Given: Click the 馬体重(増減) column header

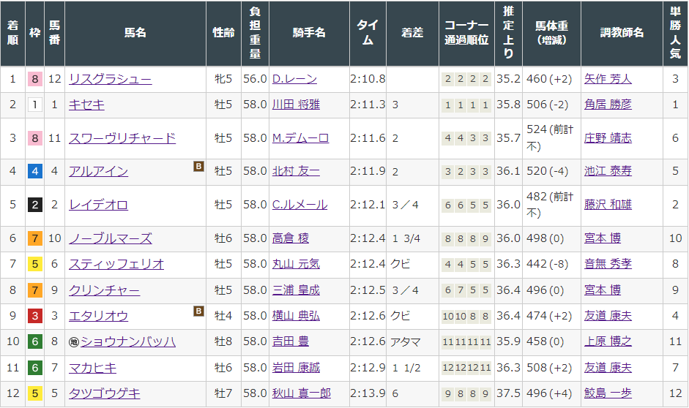Looking at the screenshot, I should [x=551, y=34].
